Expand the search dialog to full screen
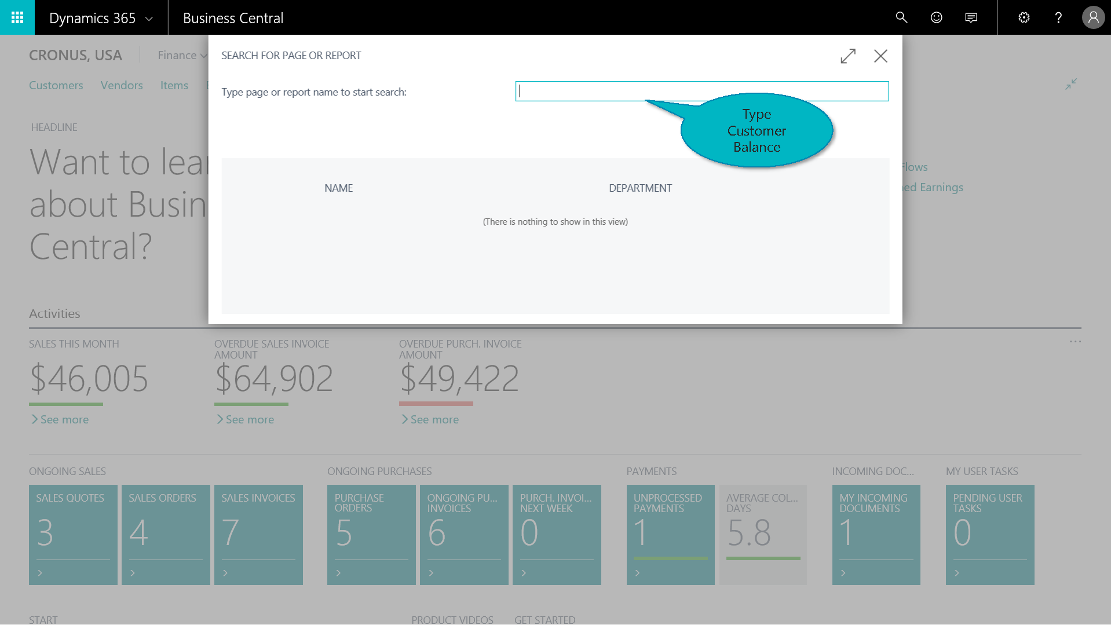 848,56
